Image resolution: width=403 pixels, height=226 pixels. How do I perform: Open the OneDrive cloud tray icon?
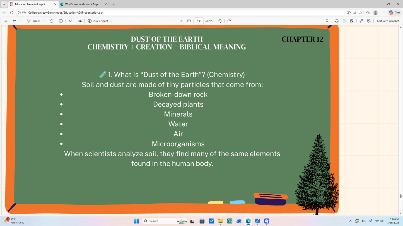point(364,221)
